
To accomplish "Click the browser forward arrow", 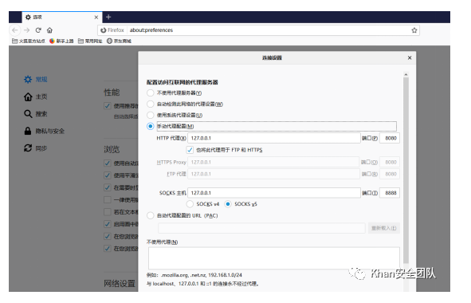I will 27,30.
